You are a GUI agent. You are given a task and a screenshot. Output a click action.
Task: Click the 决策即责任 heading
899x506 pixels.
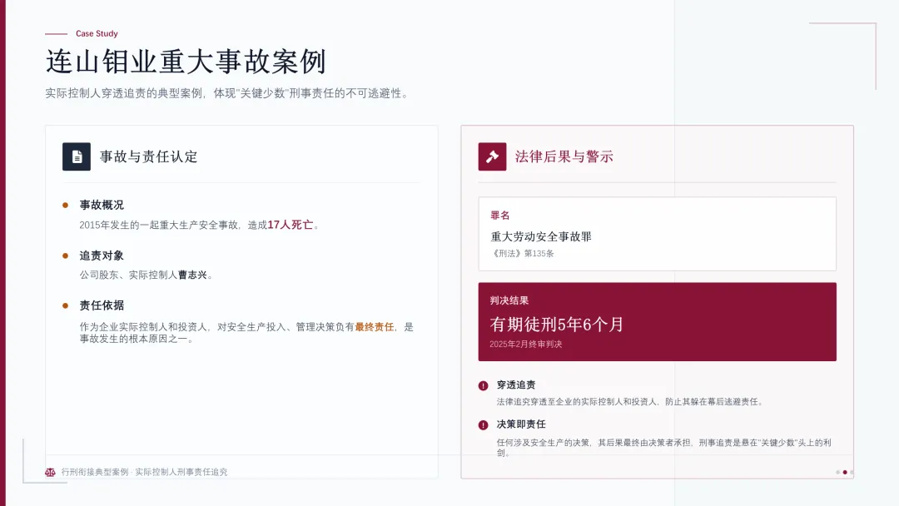[521, 424]
